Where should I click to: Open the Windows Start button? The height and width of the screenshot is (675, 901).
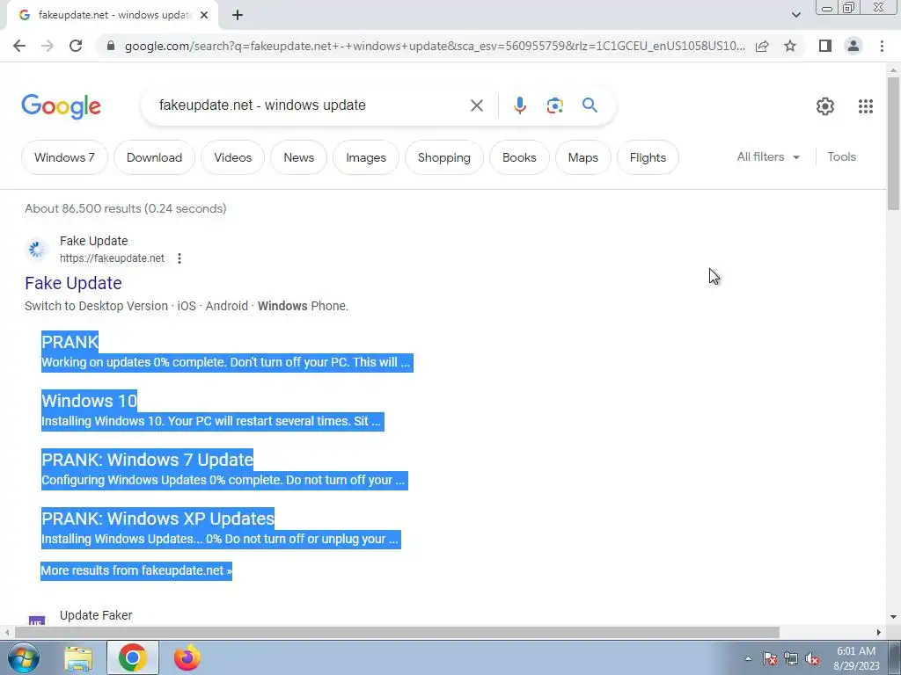point(24,657)
